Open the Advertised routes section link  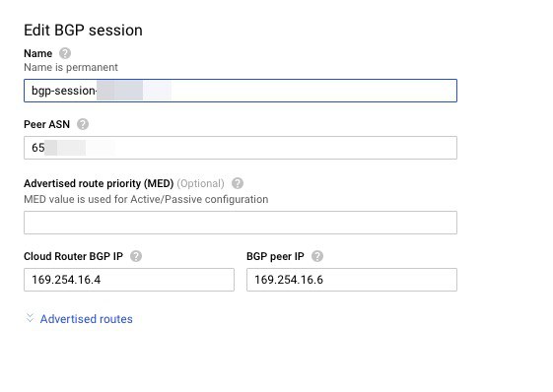[87, 319]
